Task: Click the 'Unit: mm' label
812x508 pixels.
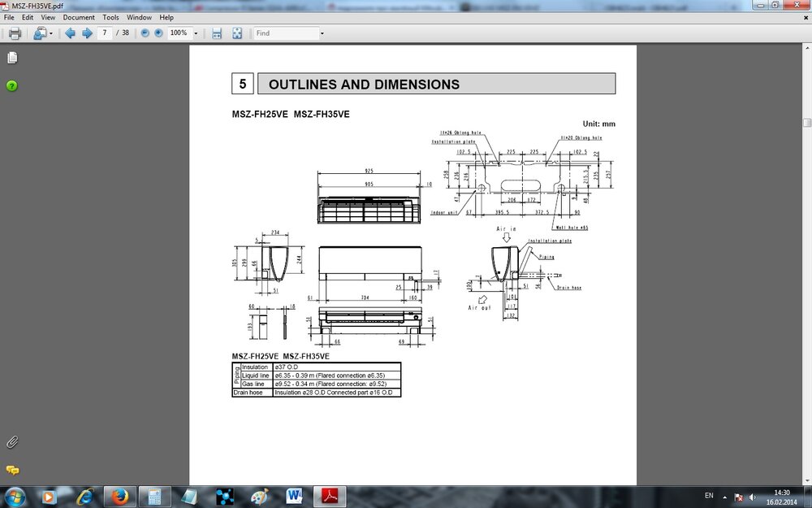Action: 599,124
